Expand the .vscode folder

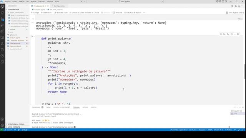13,29
